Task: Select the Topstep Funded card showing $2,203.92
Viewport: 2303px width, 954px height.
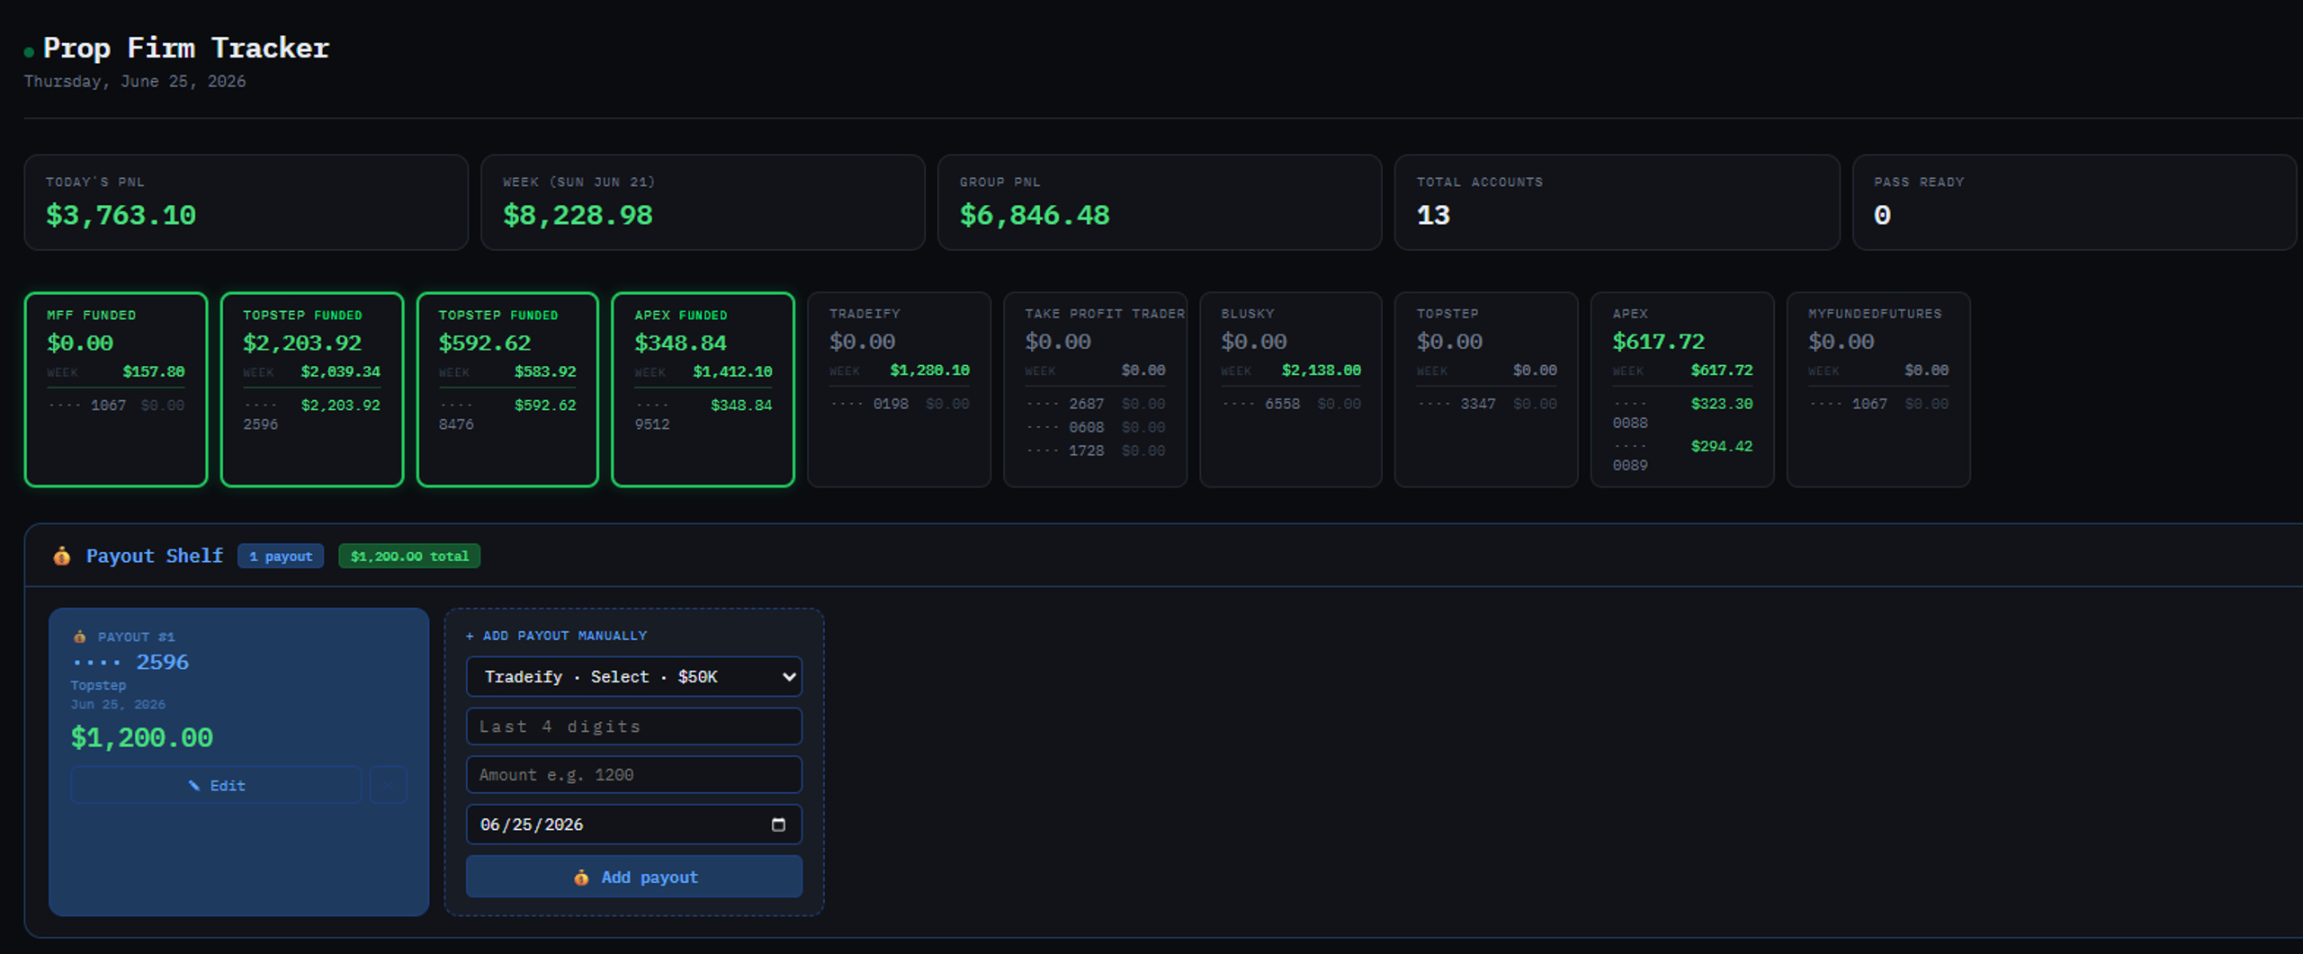Action: 312,389
